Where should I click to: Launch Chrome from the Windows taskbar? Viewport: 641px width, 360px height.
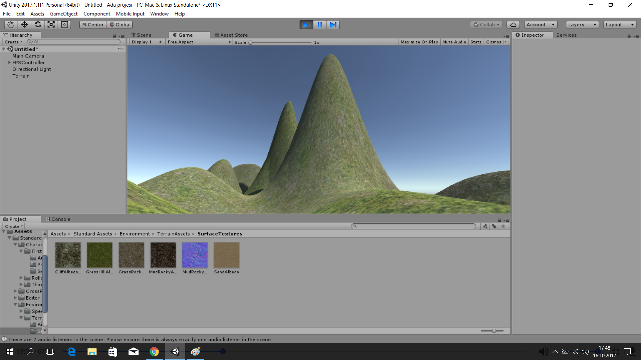point(154,352)
